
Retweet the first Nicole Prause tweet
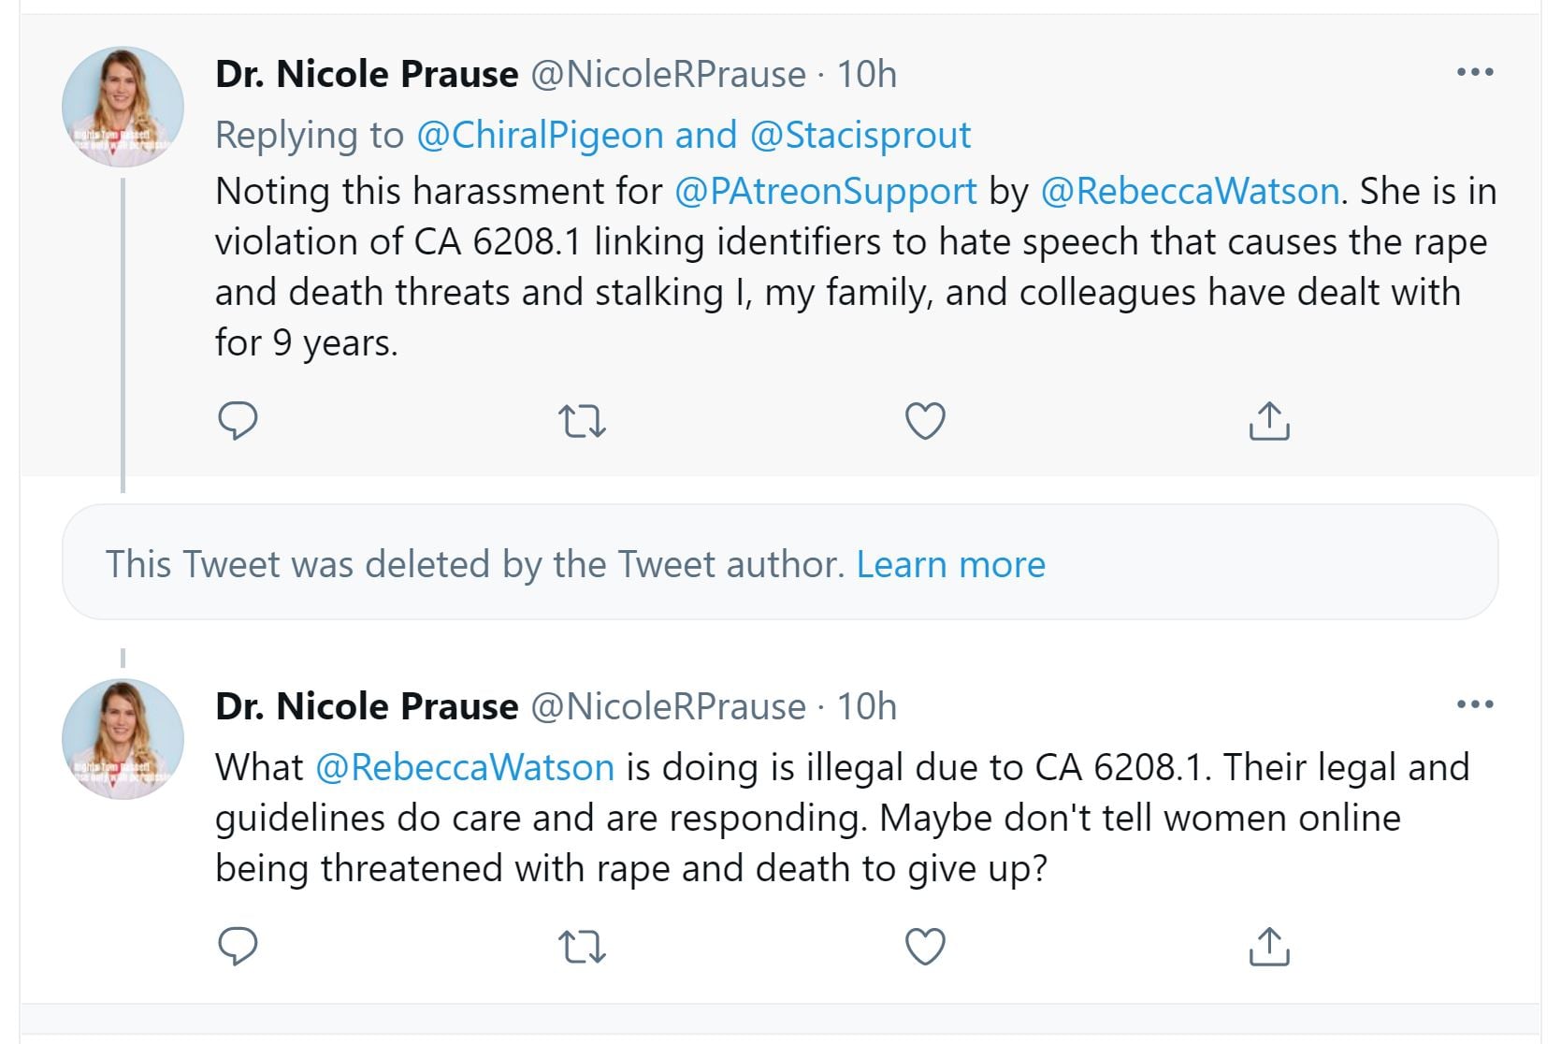point(582,421)
